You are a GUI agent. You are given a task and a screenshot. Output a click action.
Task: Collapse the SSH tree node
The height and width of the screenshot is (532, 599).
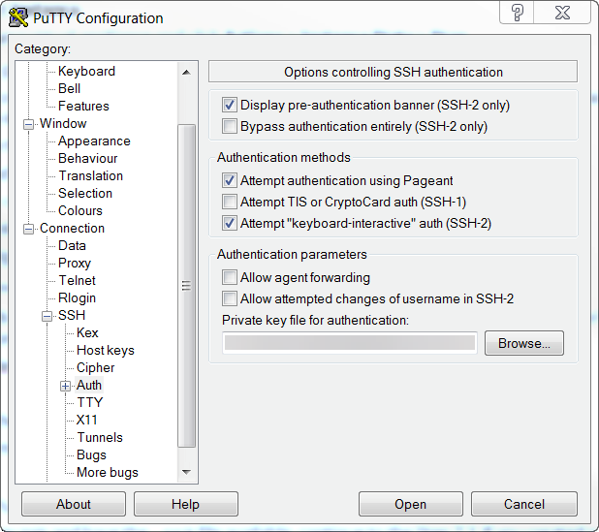(x=47, y=316)
